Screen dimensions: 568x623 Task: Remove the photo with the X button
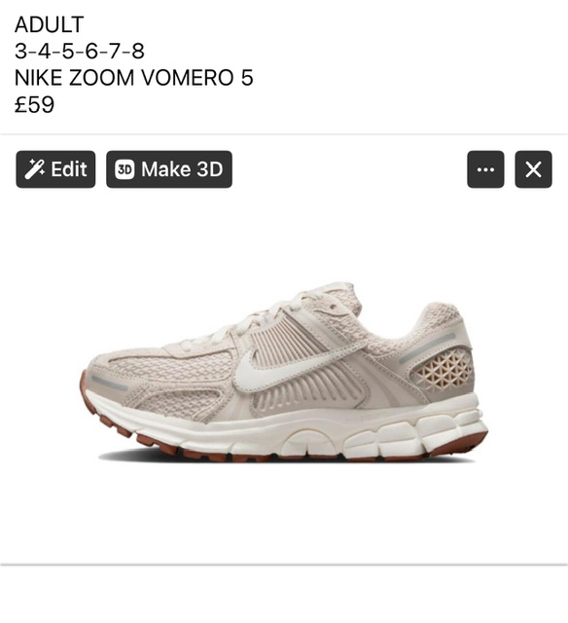click(x=533, y=169)
